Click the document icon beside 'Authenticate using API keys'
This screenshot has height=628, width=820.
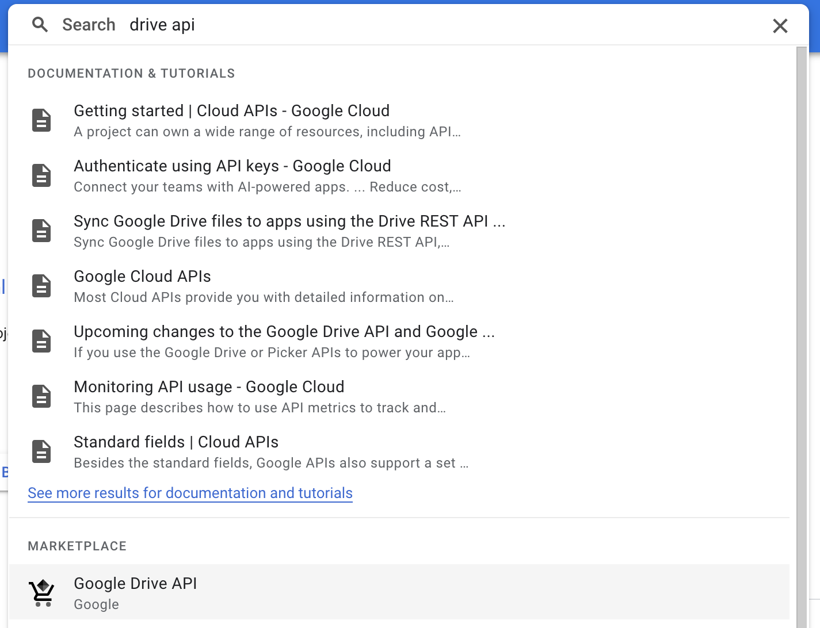[x=41, y=175]
